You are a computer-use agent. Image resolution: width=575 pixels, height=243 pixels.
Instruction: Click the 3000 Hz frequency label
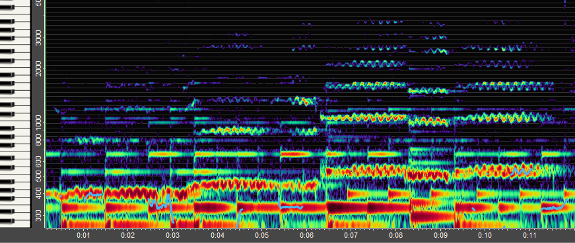38,38
